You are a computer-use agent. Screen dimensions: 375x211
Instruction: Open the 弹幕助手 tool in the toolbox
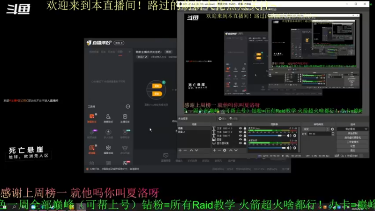(91, 119)
